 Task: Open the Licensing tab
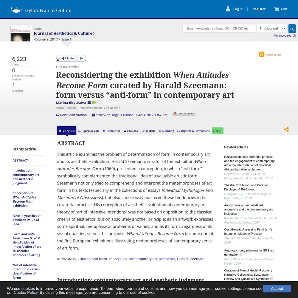(166, 131)
